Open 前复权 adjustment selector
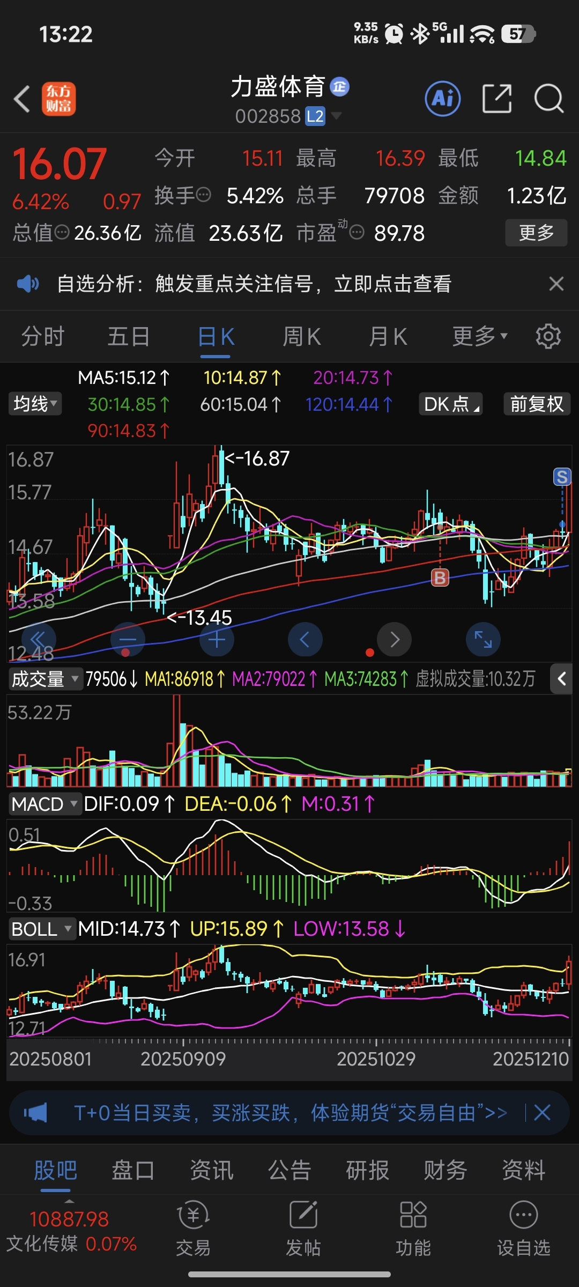The width and height of the screenshot is (579, 1287). click(x=537, y=404)
